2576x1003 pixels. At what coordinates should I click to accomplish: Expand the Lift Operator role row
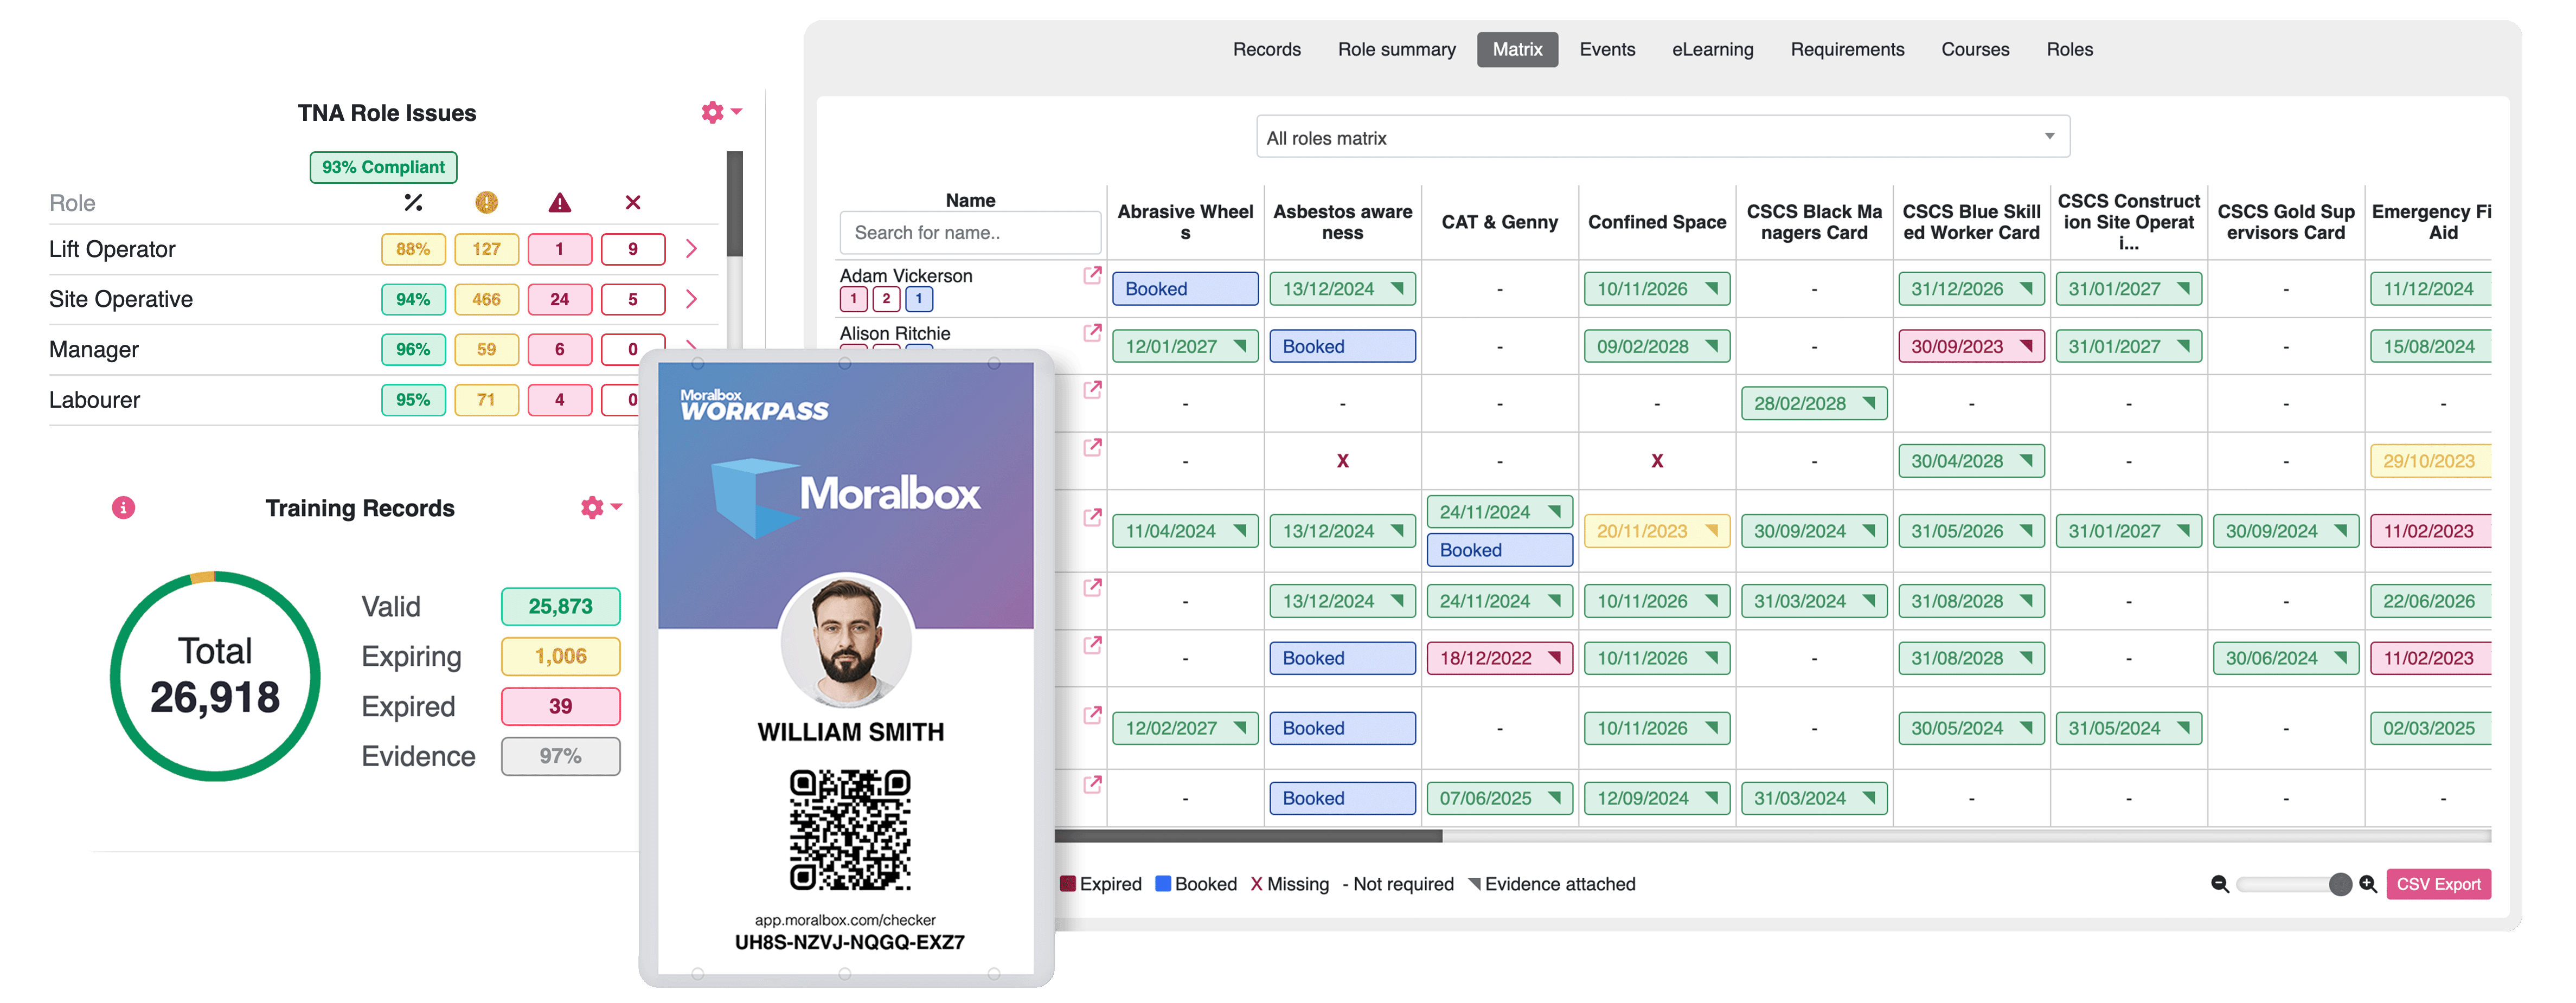pos(691,249)
